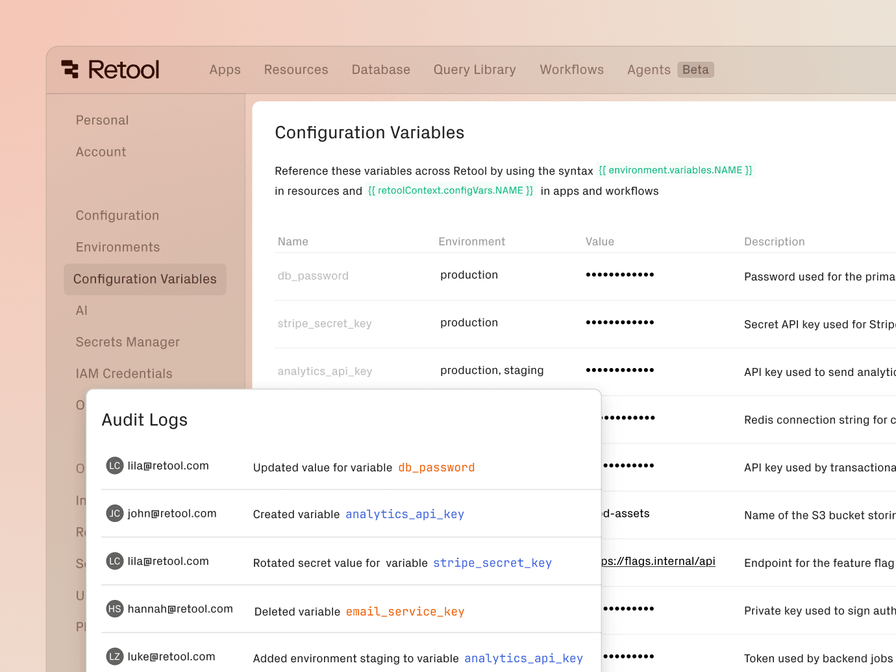Click lila@retool.com on the db_password log row

[168, 466]
